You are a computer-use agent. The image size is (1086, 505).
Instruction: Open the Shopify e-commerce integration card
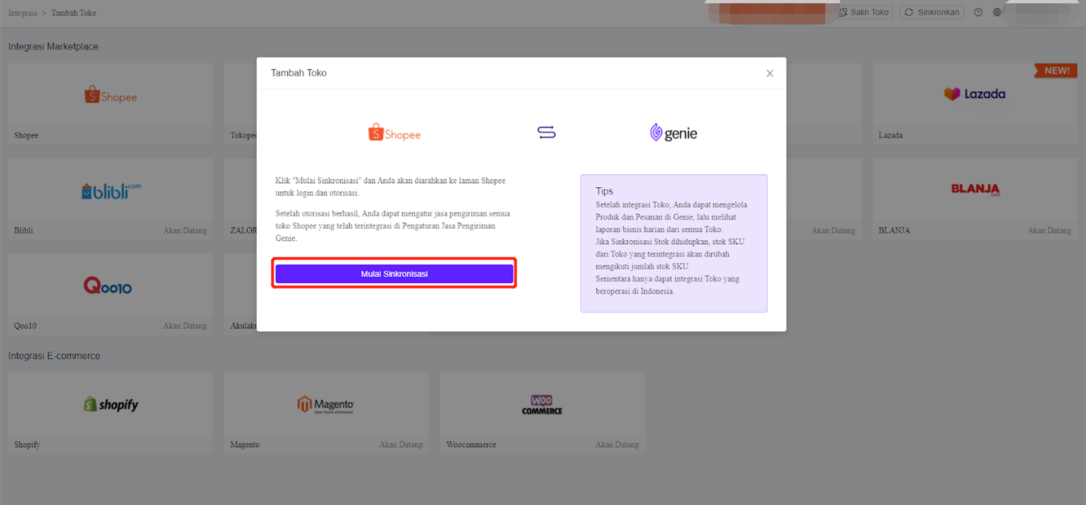(x=110, y=412)
